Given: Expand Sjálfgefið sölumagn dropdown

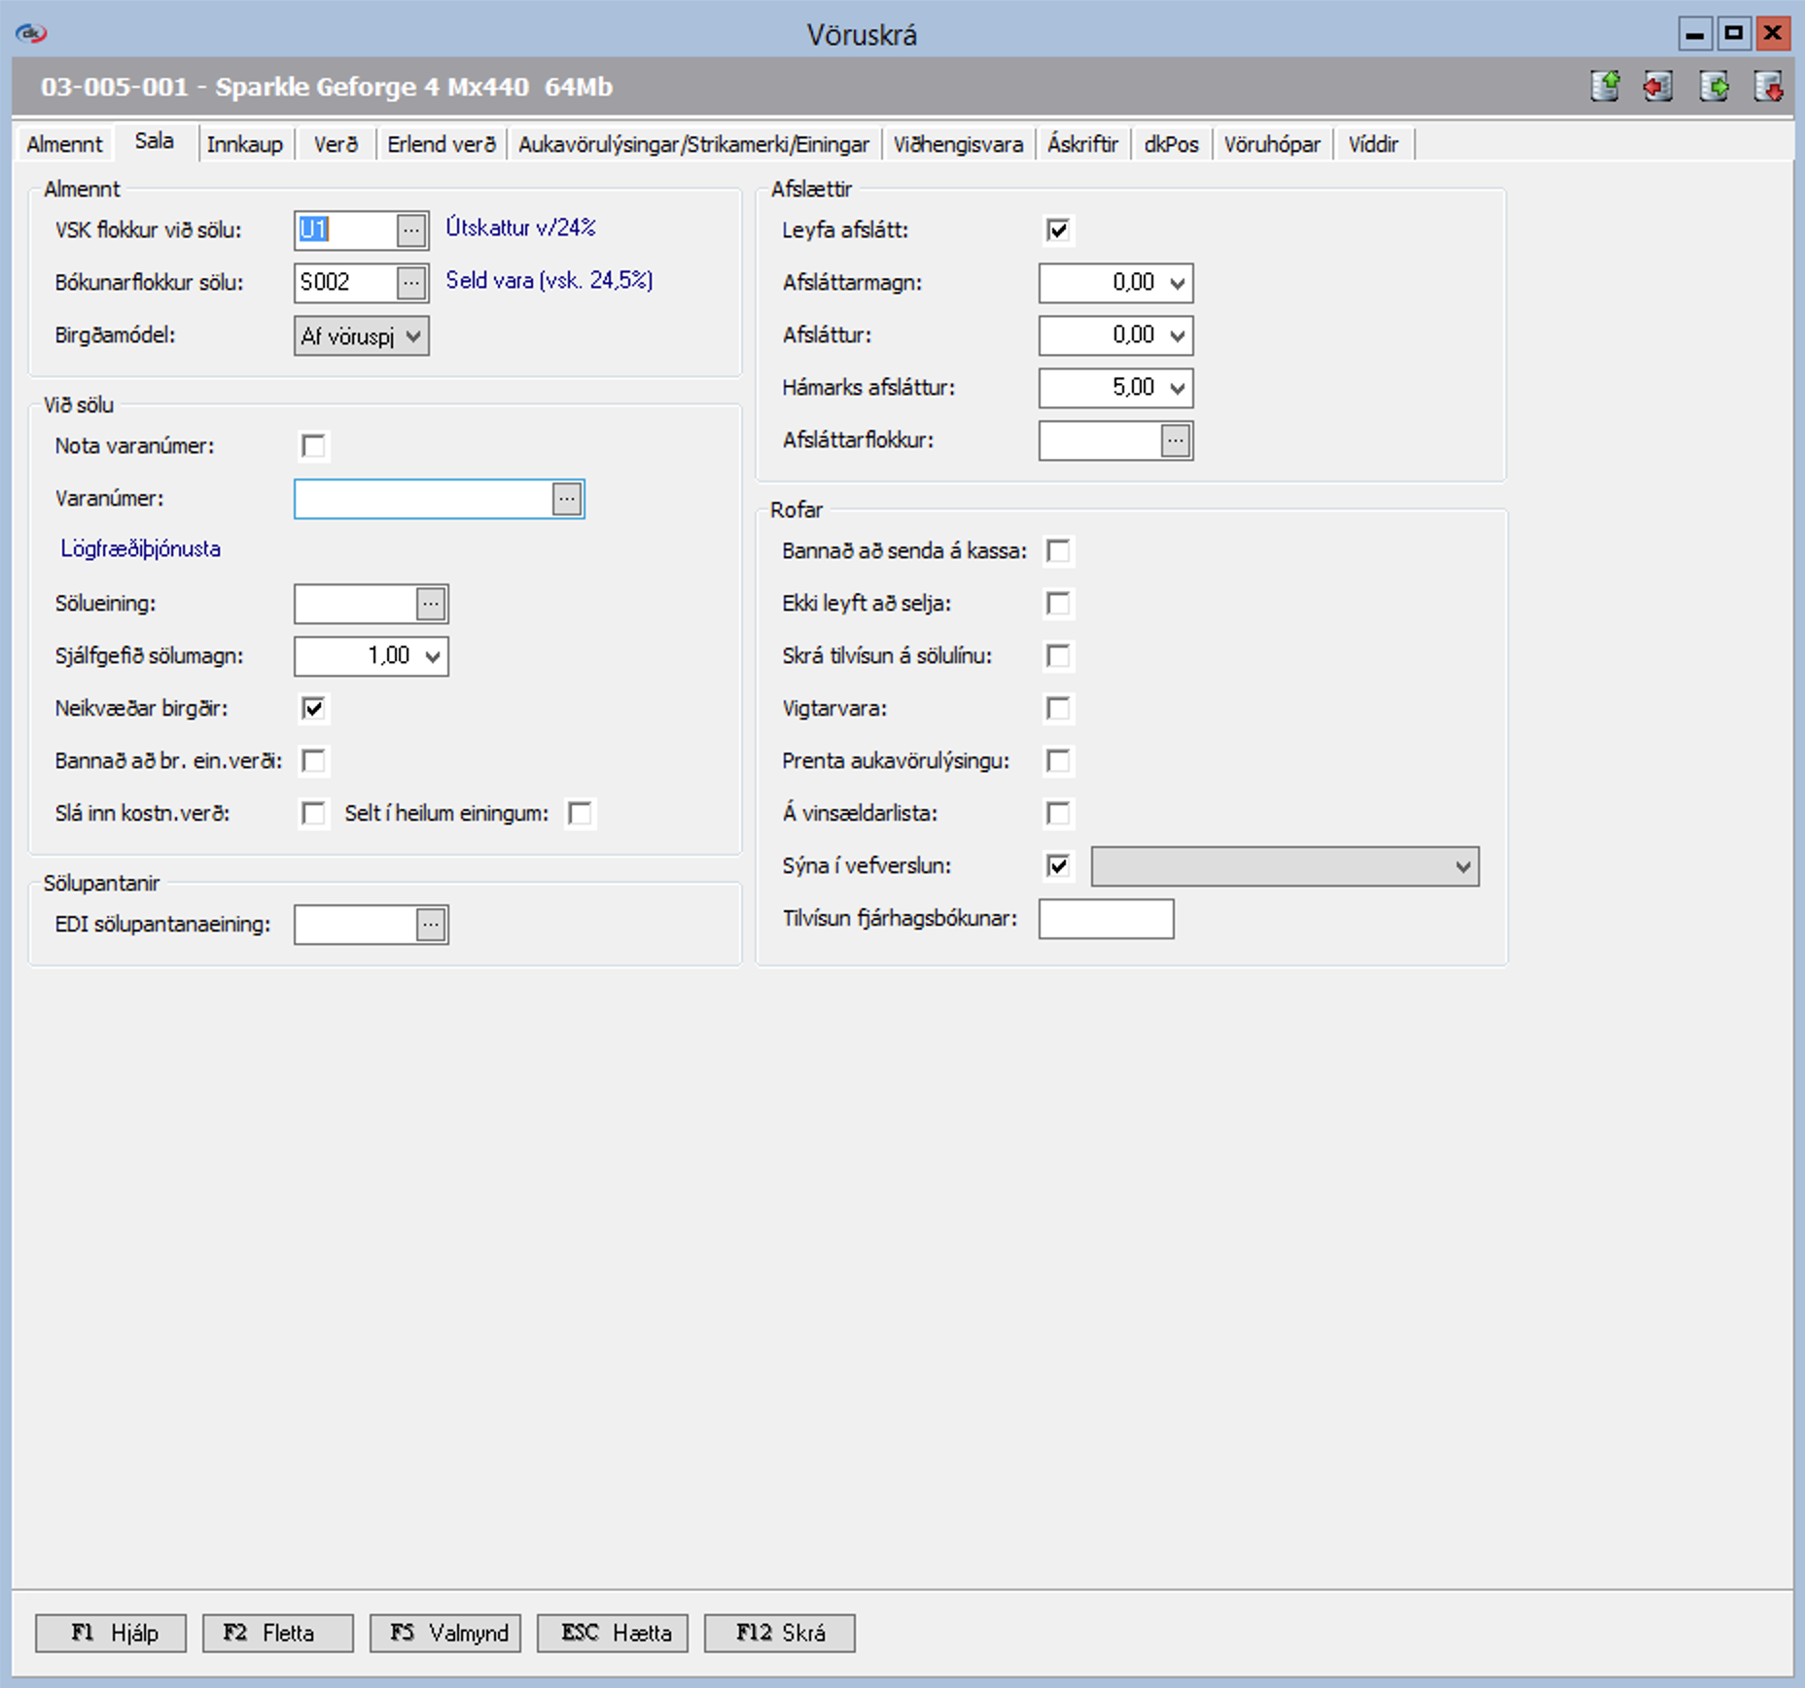Looking at the screenshot, I should [x=433, y=657].
